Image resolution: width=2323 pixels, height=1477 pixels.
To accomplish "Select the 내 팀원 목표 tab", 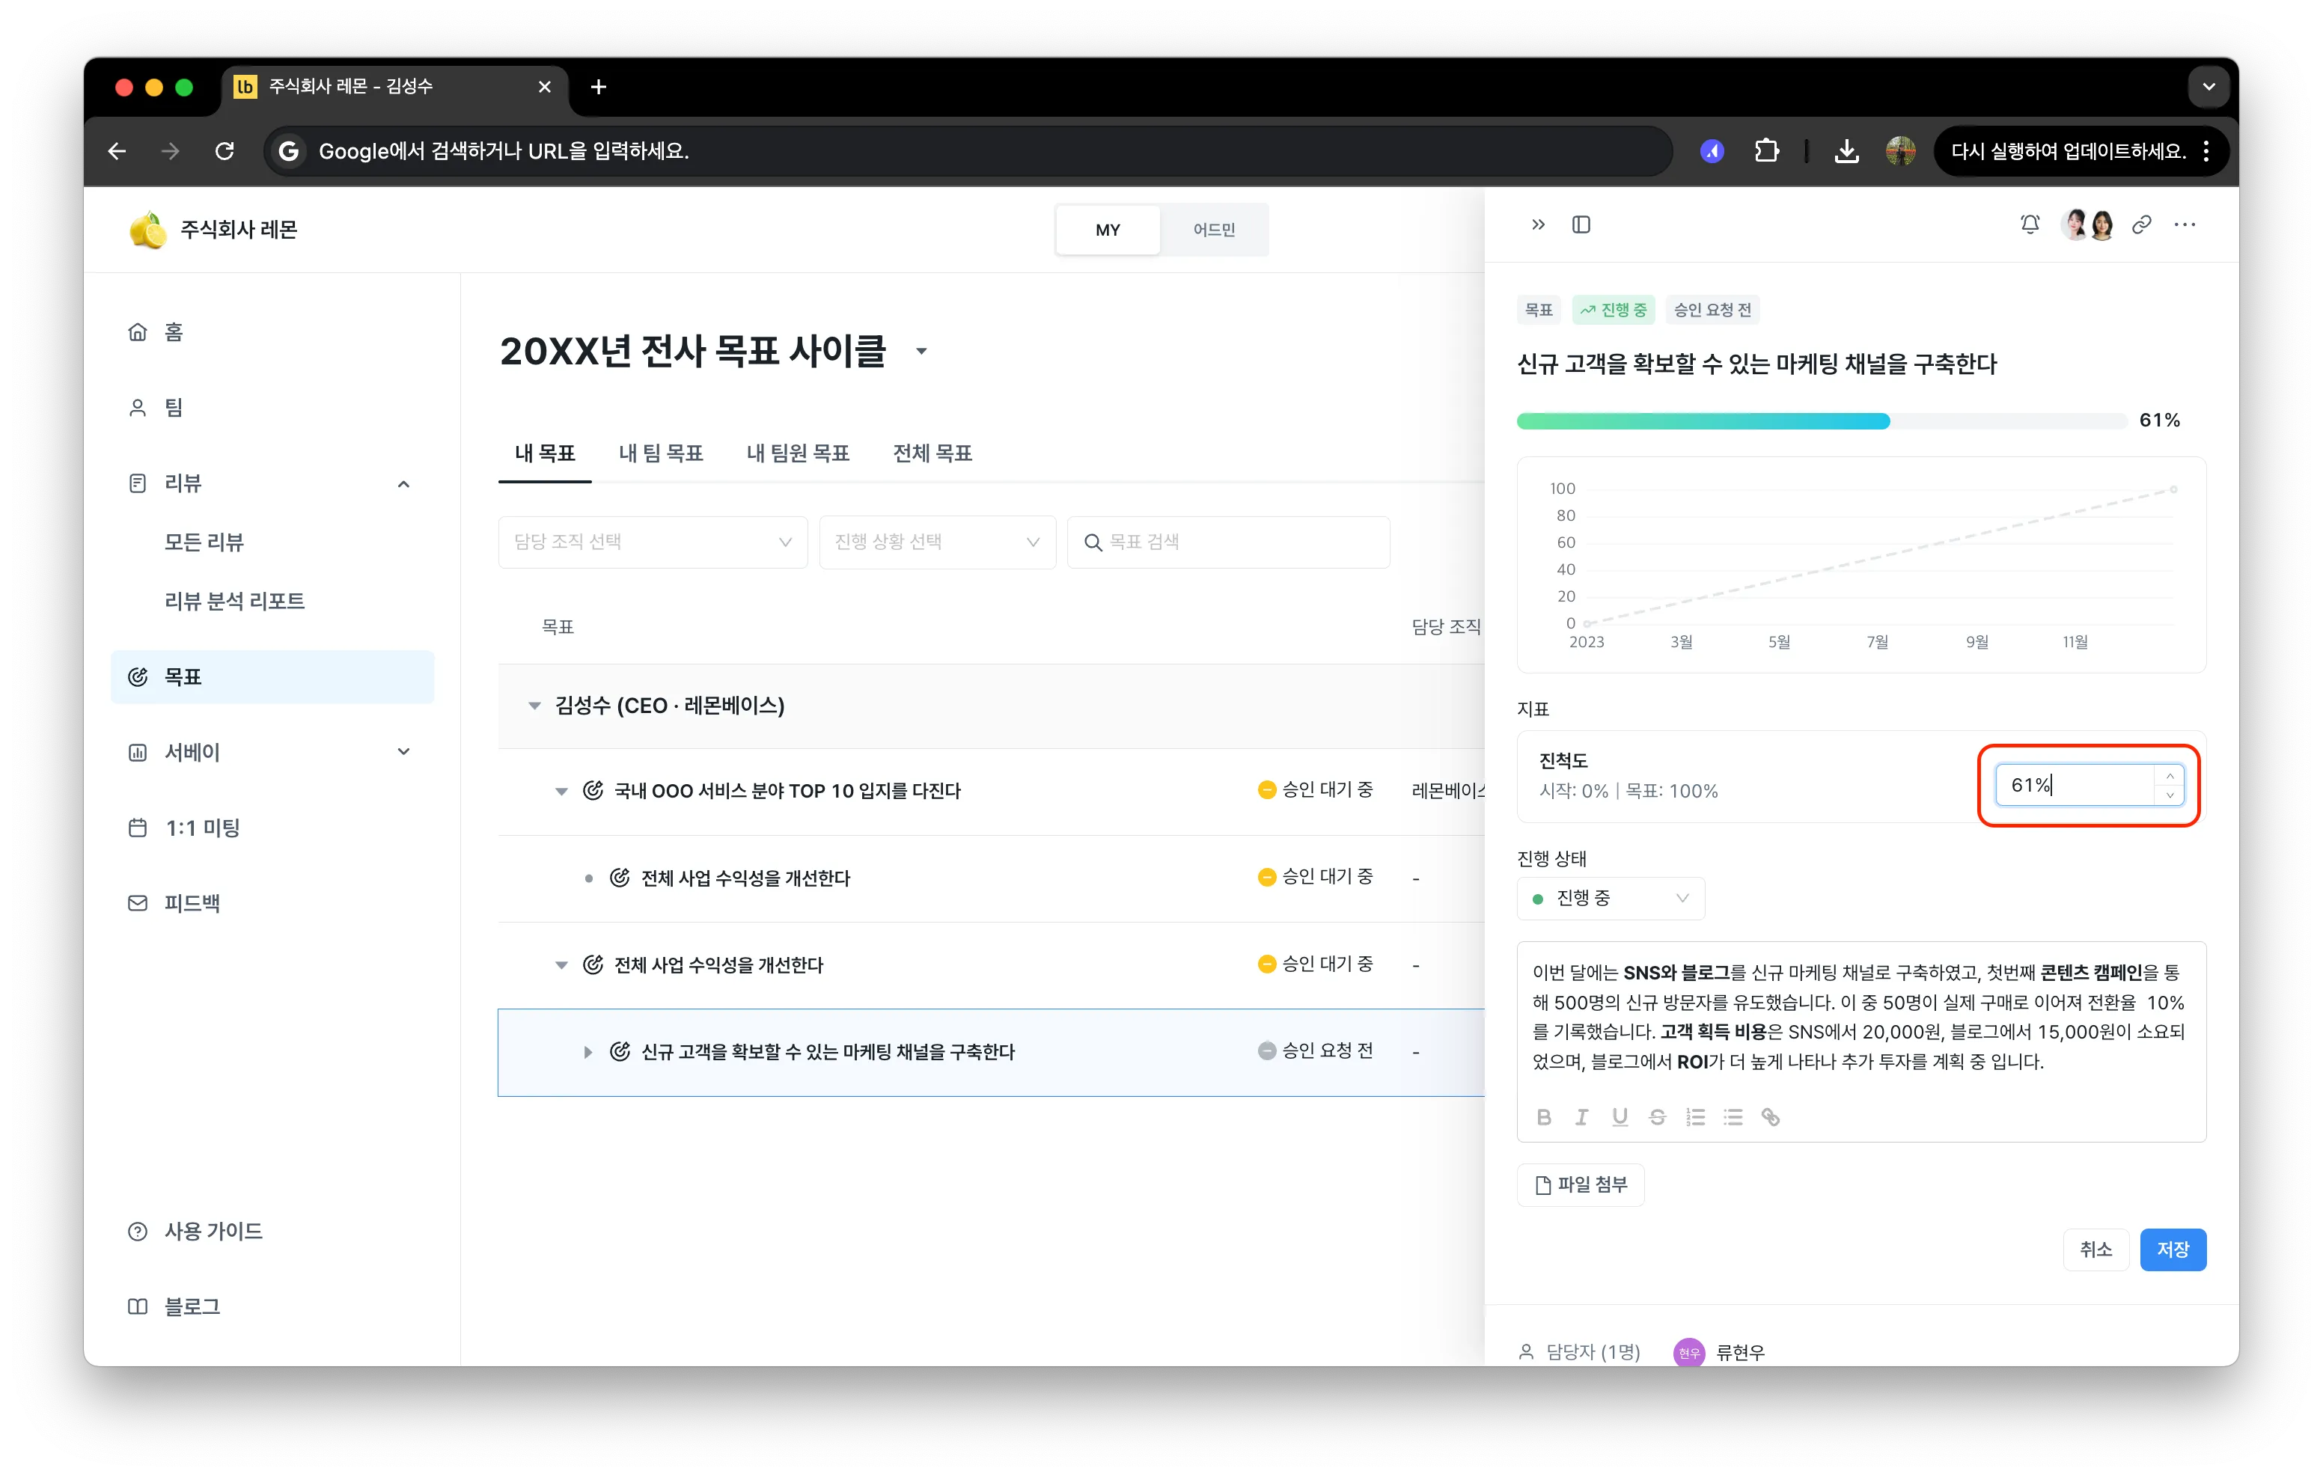I will pyautogui.click(x=798, y=453).
